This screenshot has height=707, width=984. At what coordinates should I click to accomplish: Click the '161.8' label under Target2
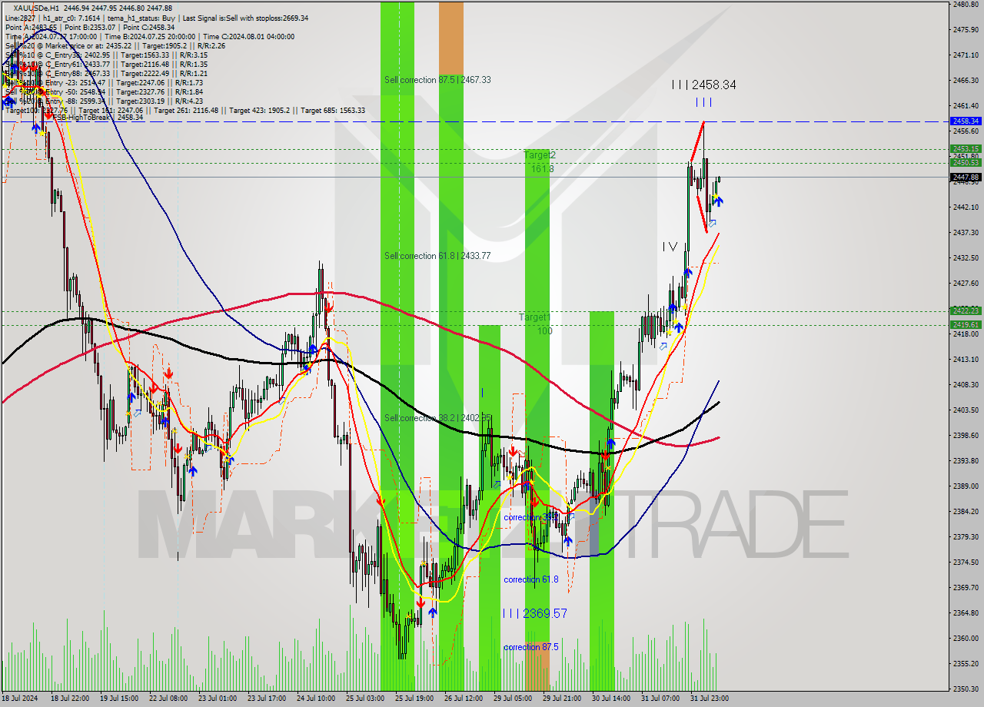click(543, 168)
